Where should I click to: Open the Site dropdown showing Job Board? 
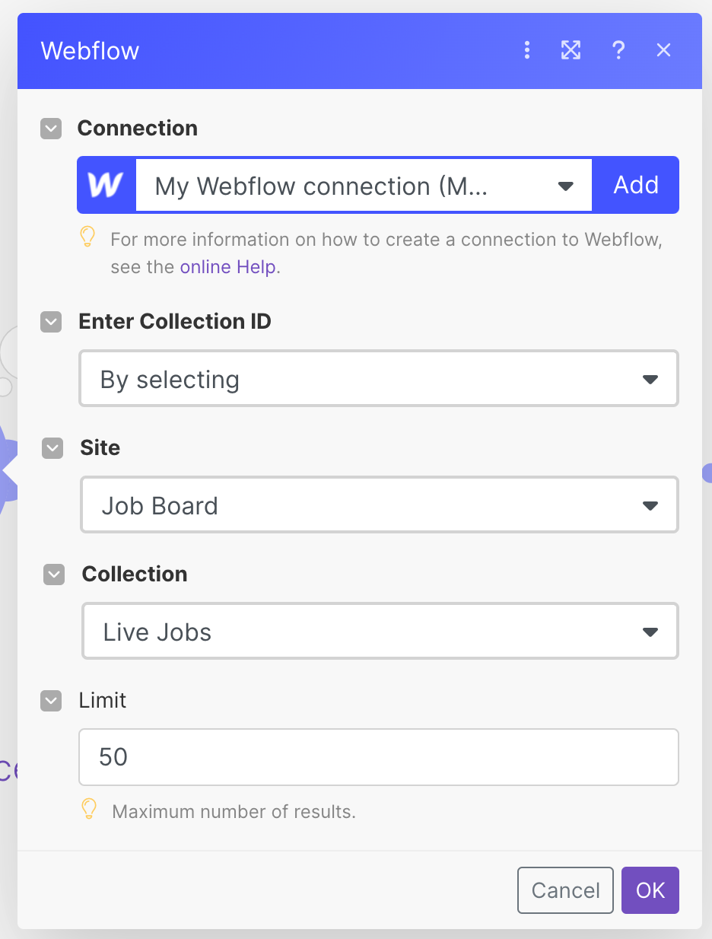(379, 505)
